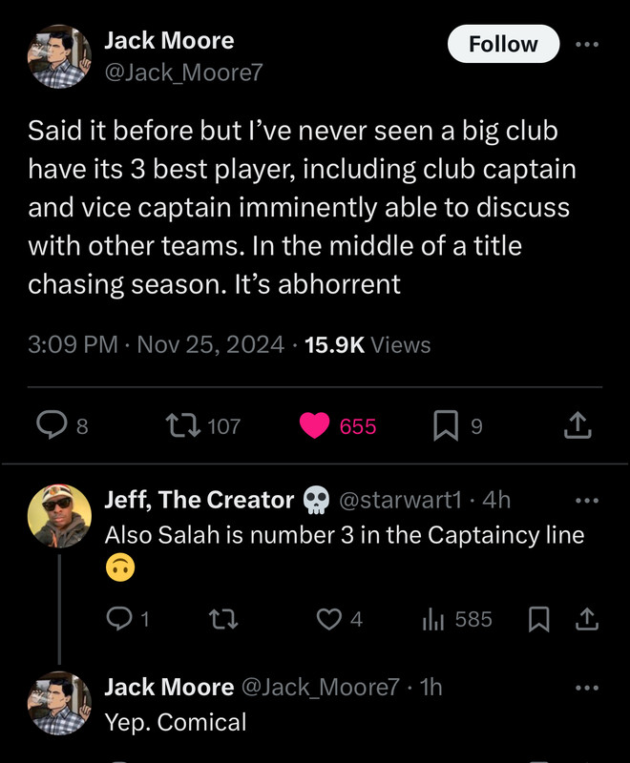
Task: Share the main tweet via share icon
Action: point(577,424)
